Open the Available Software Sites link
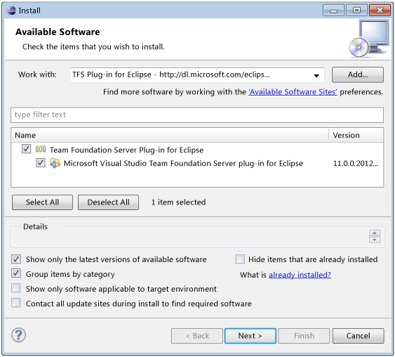Image resolution: width=395 pixels, height=357 pixels. 293,92
